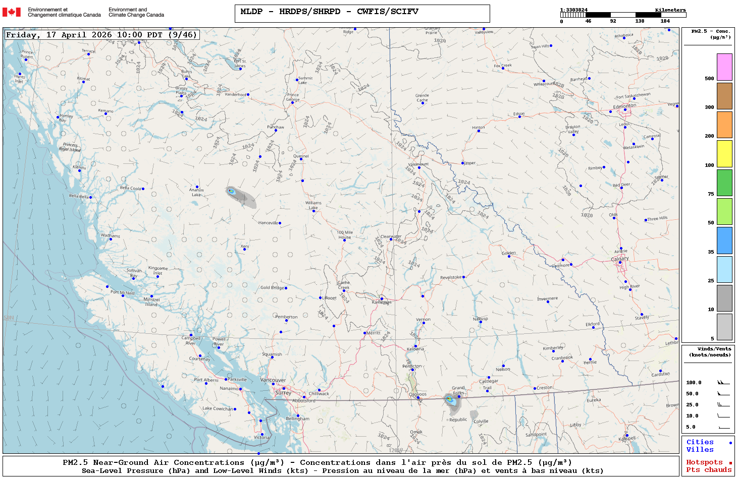Click the Vancouver city label

[273, 380]
